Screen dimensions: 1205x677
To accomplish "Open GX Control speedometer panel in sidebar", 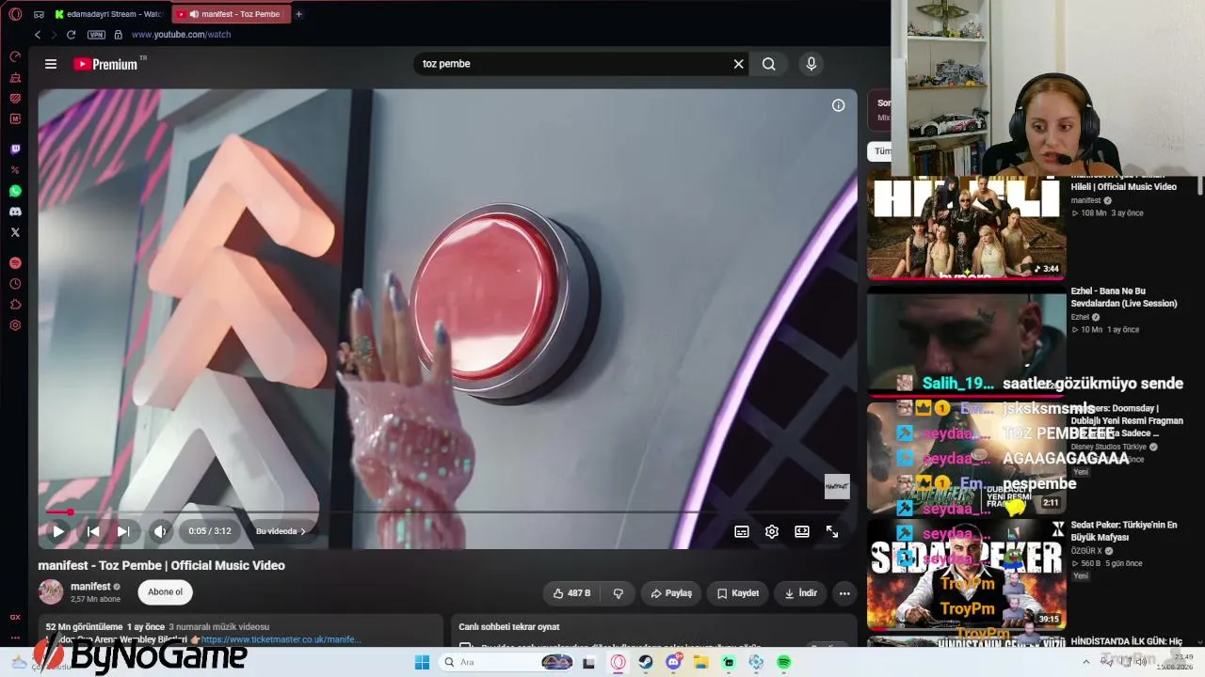I will [15, 56].
